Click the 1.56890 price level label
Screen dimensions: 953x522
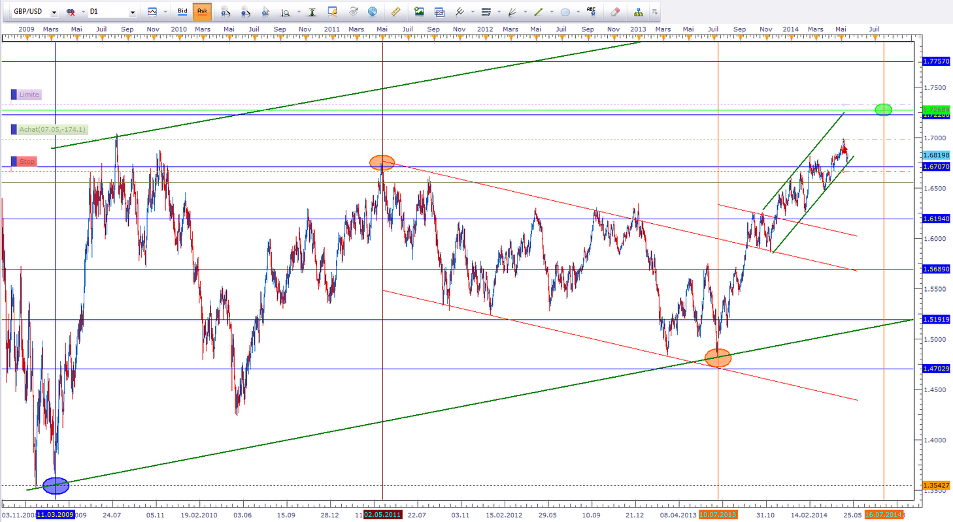(936, 269)
